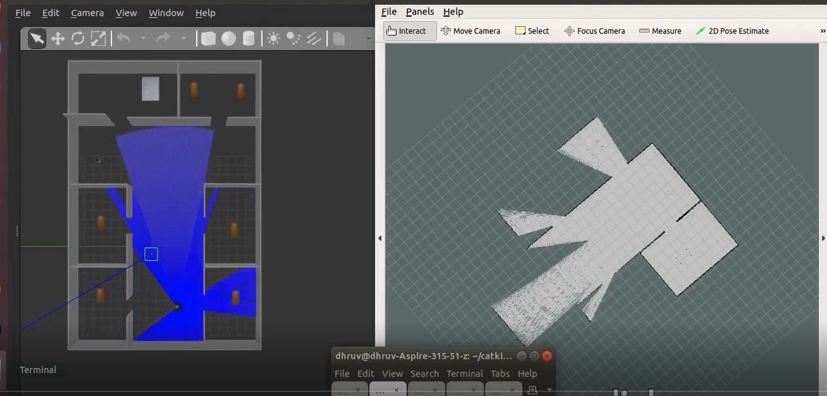Open the terminal window Edit menu
The width and height of the screenshot is (827, 396).
click(x=365, y=373)
